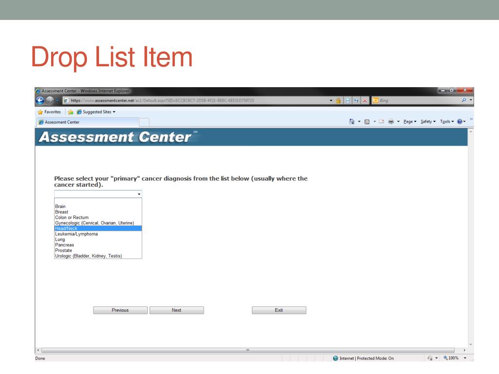Open recent pages dropdown beside navigation arrows

coord(58,100)
